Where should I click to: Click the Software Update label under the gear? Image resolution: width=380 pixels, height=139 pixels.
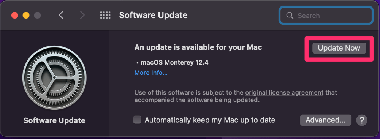pos(54,120)
